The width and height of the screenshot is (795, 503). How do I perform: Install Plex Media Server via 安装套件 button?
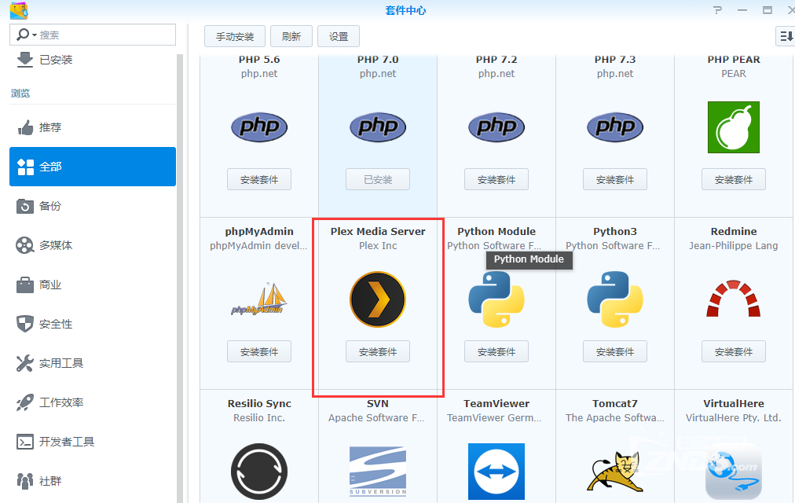pos(378,351)
